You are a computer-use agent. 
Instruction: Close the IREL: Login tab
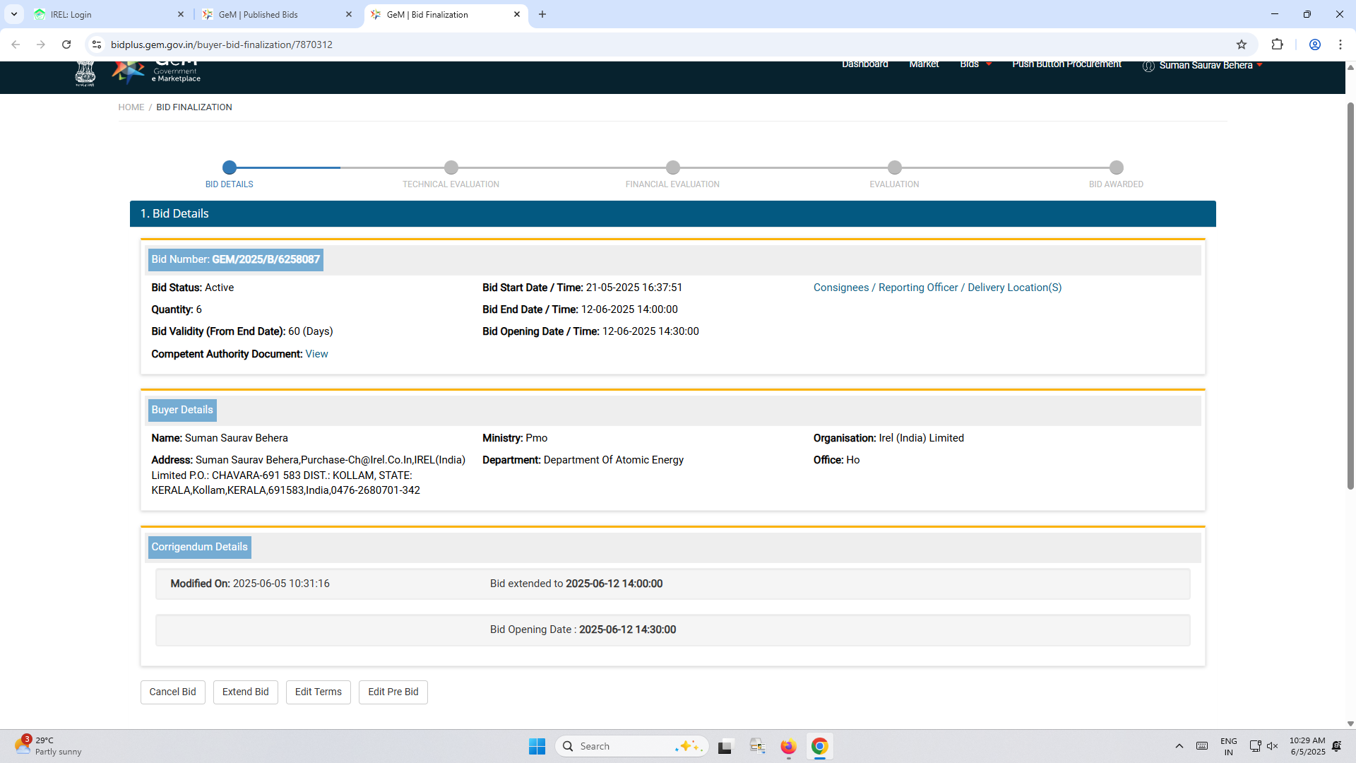pyautogui.click(x=181, y=14)
